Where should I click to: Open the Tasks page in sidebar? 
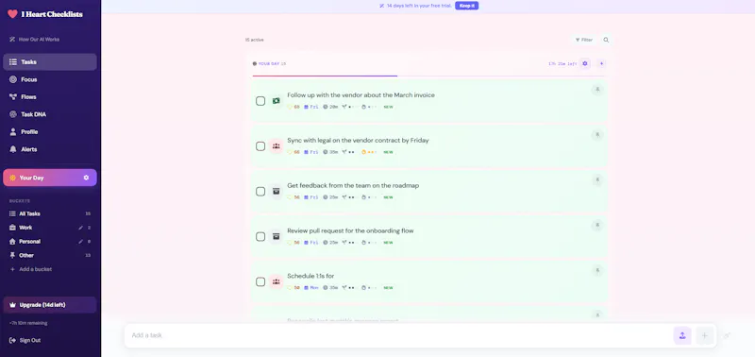[50, 62]
